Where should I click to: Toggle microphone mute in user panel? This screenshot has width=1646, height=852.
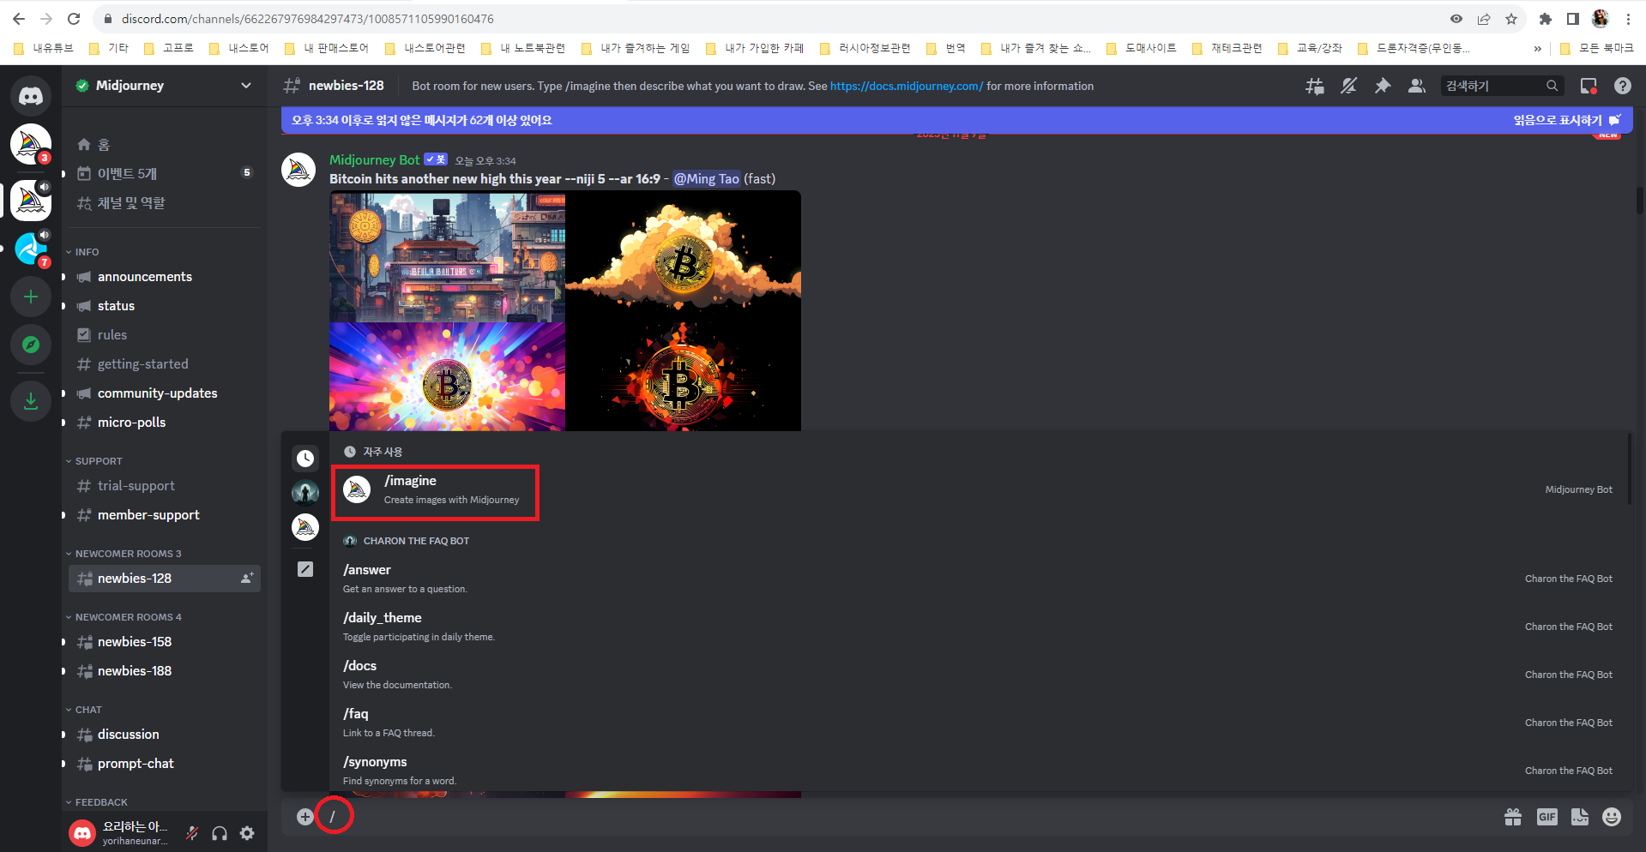pyautogui.click(x=192, y=833)
